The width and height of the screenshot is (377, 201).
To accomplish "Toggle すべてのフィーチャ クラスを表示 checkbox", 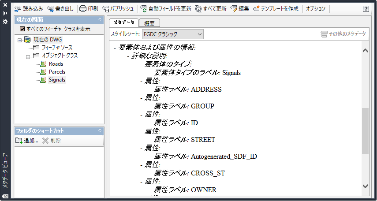I will [x=22, y=29].
